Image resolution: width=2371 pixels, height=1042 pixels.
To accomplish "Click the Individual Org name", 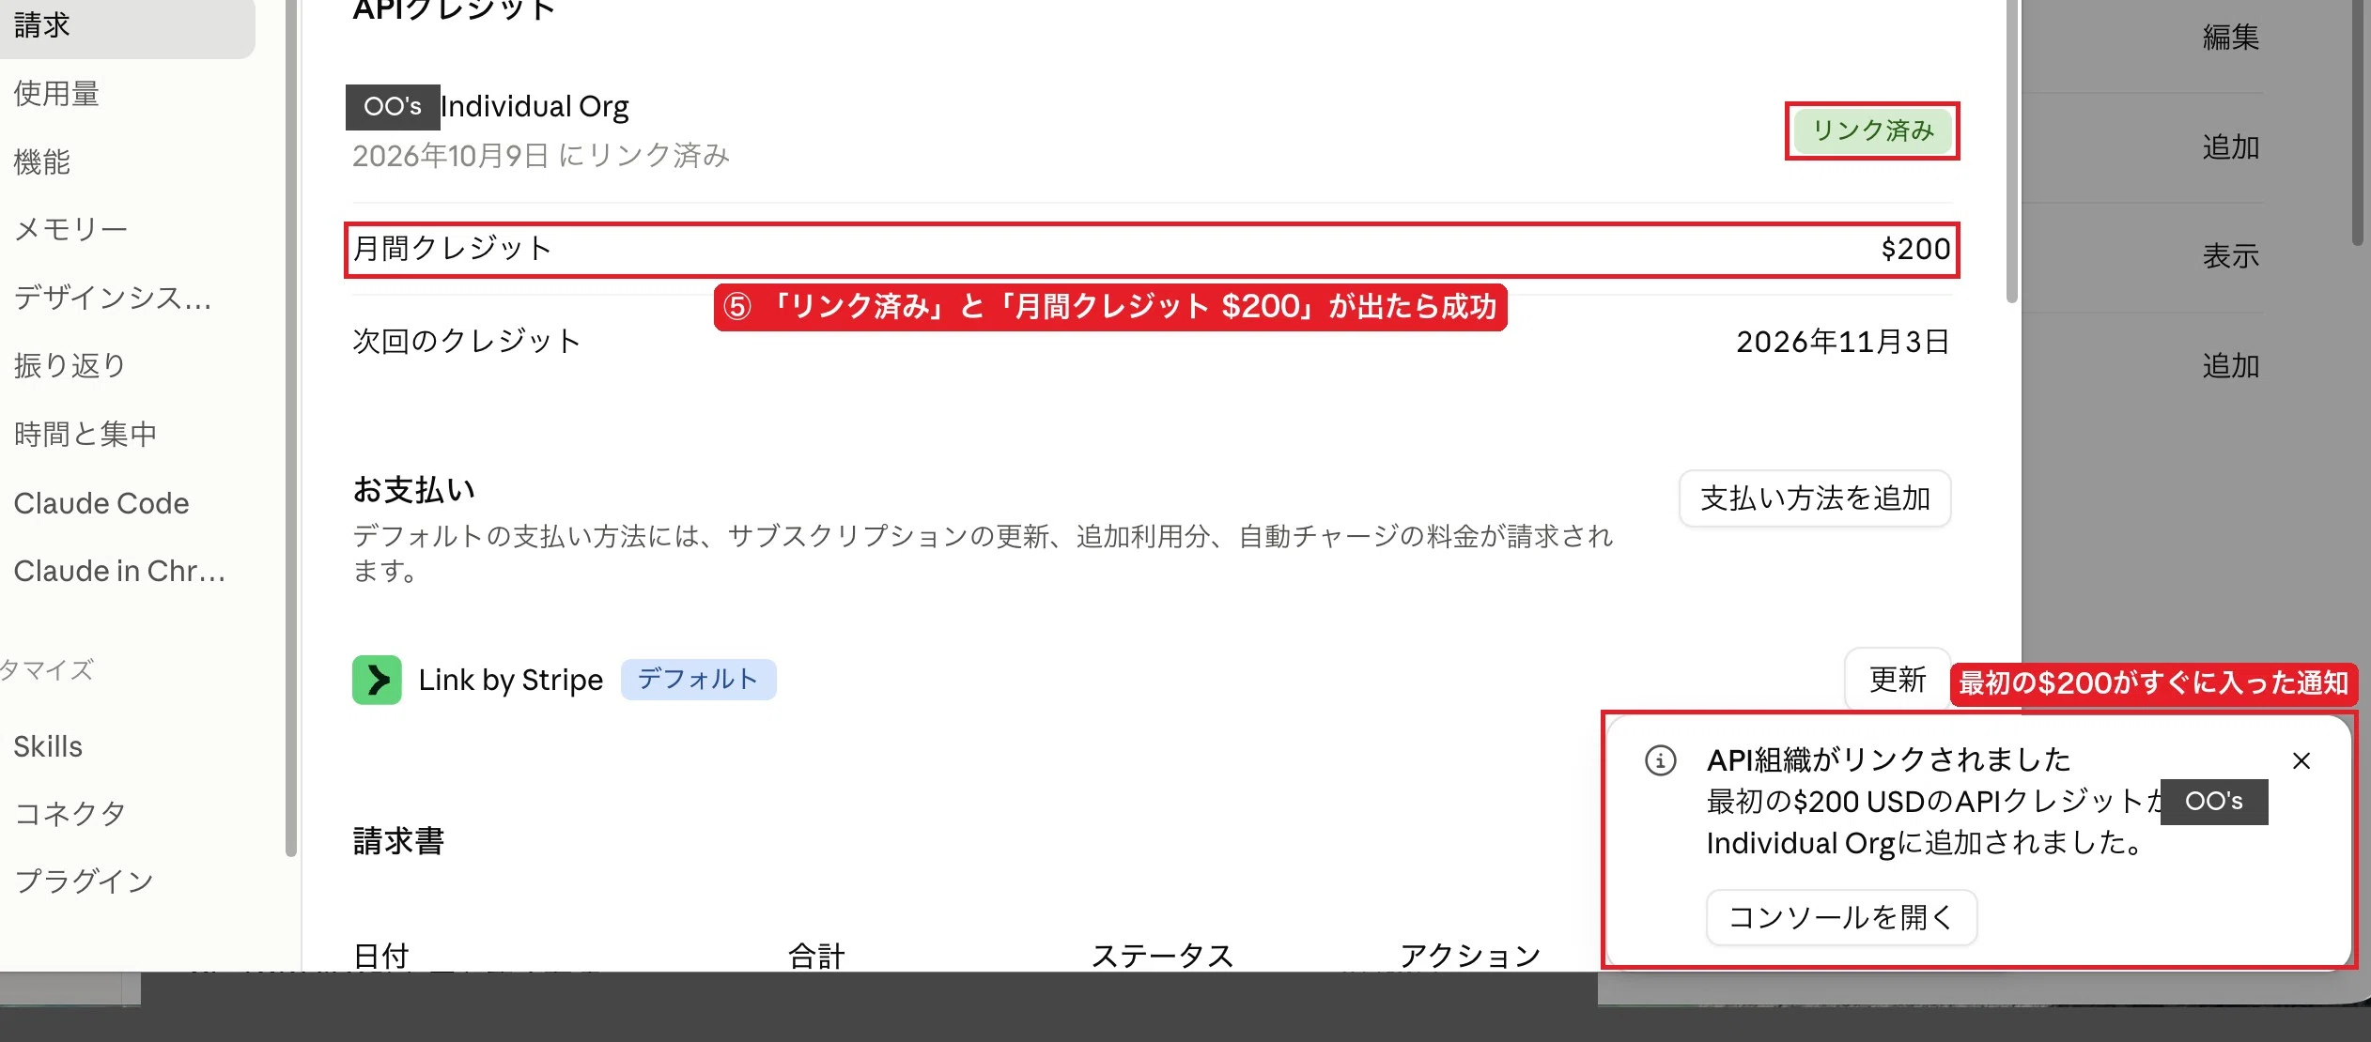I will (535, 107).
